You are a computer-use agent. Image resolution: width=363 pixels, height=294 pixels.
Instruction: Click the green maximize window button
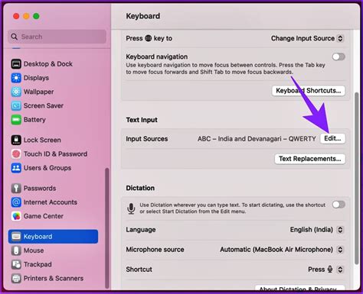[x=36, y=16]
